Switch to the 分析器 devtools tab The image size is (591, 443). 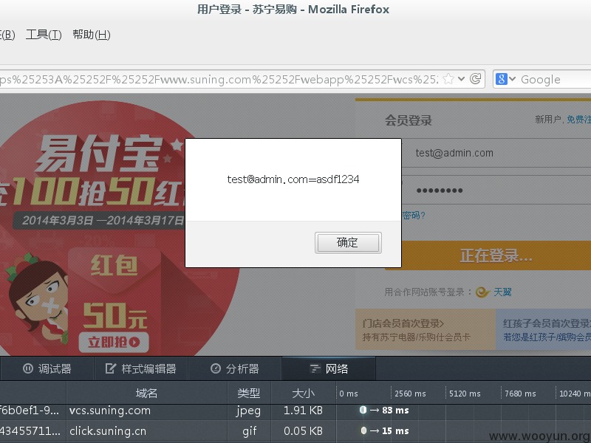coord(234,368)
